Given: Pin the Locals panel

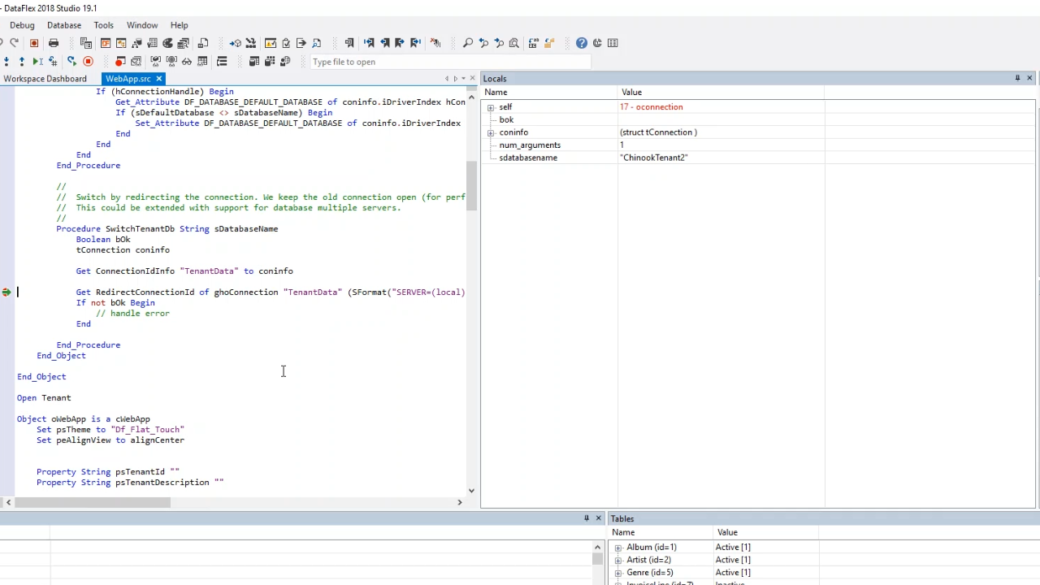Looking at the screenshot, I should click(x=1017, y=78).
